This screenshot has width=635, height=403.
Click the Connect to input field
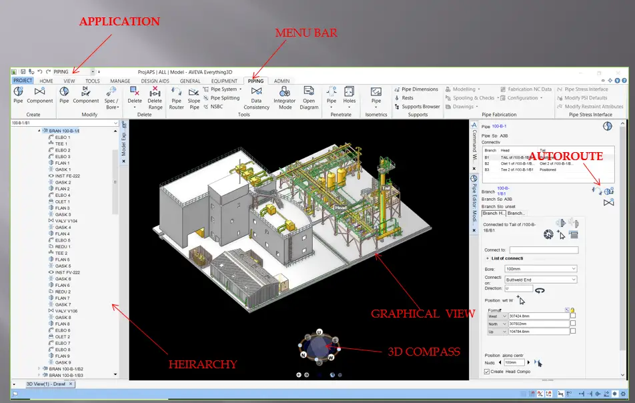pyautogui.click(x=544, y=250)
